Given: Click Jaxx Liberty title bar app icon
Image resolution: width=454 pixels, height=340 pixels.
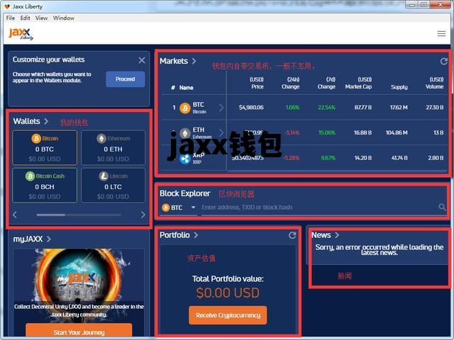Looking at the screenshot, I should tap(7, 6).
